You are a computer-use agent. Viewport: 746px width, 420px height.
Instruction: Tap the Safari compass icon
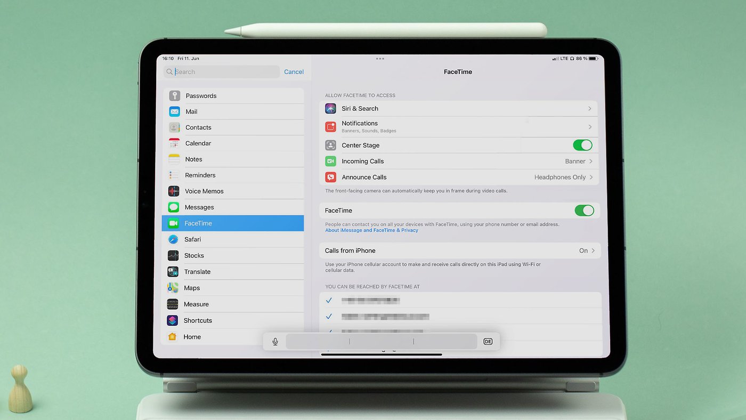[173, 239]
